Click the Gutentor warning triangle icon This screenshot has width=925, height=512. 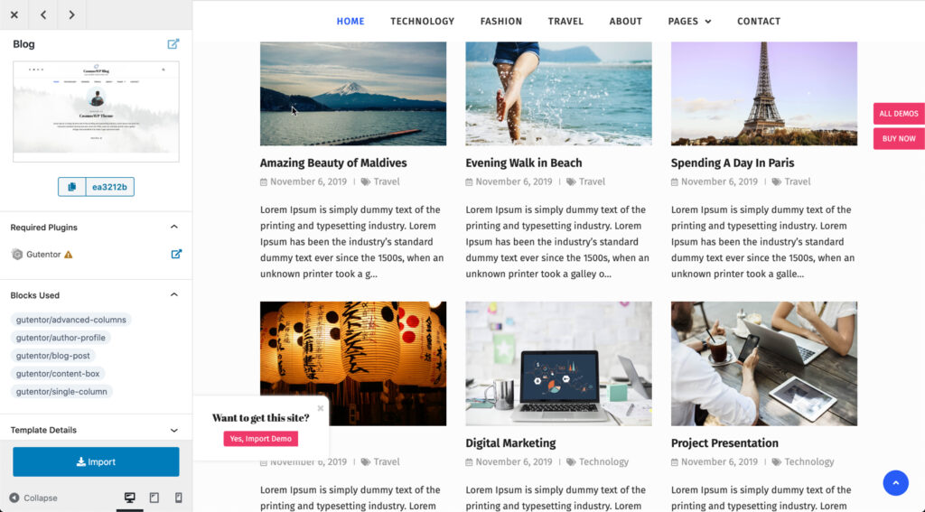coord(69,255)
